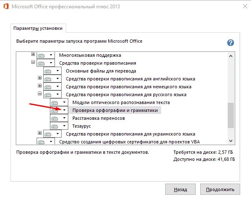Open dropdown arrow for немецкого языка proofing tools
Screen dimensions: 251x206
click(x=57, y=86)
